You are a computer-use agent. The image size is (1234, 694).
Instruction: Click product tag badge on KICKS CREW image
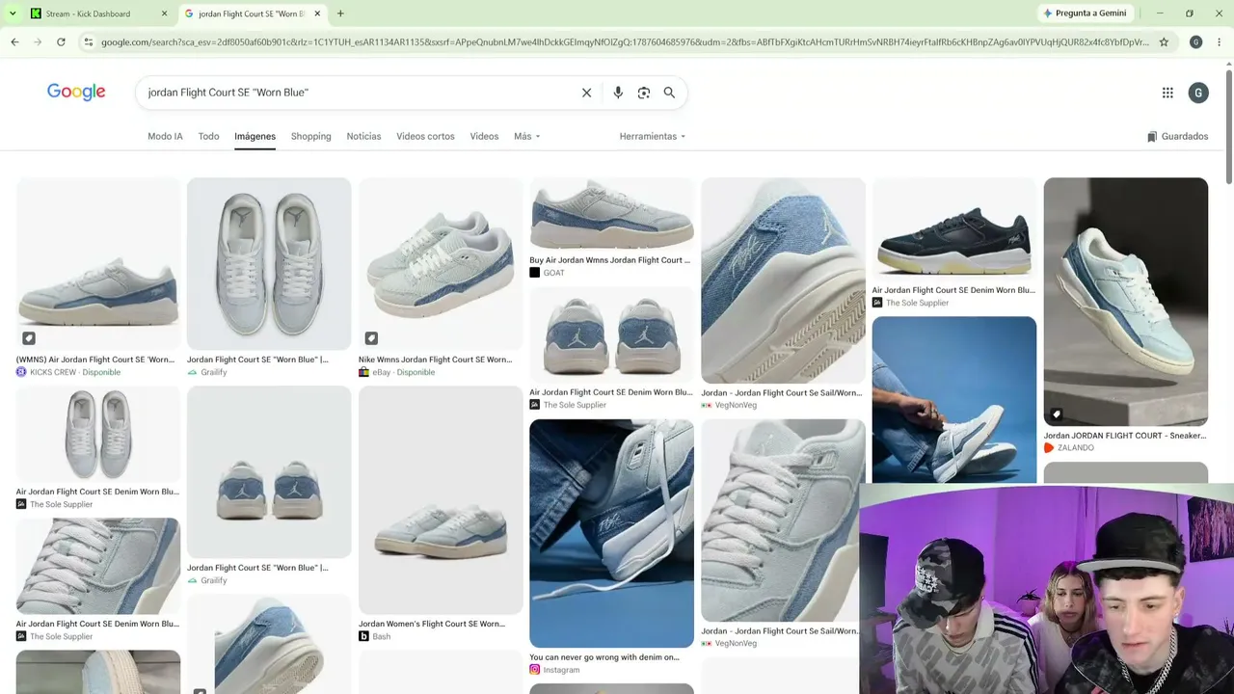[x=29, y=338]
